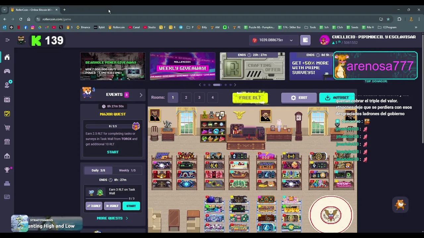Click the AUTOSET button

coord(337,98)
